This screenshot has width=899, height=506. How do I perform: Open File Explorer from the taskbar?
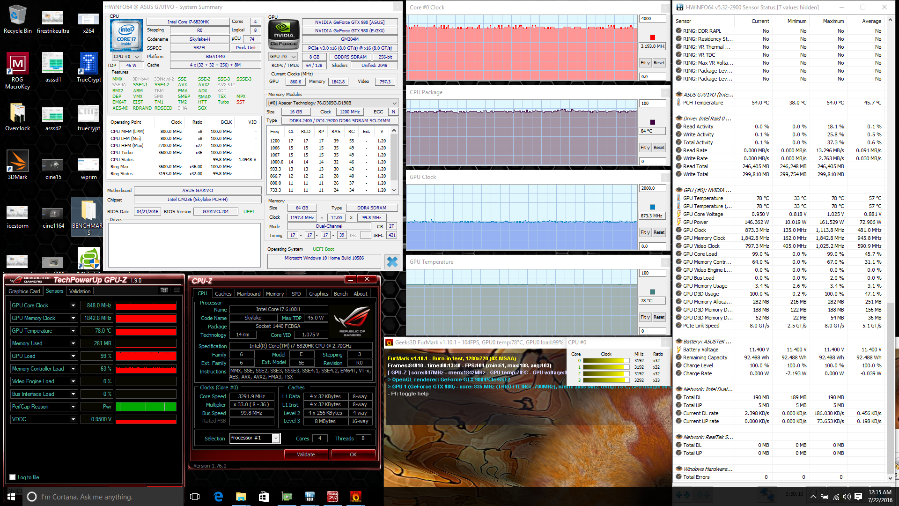241,497
